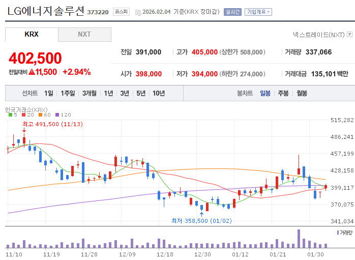Switch to the NXT tab
This screenshot has width=355, height=260.
pyautogui.click(x=84, y=35)
